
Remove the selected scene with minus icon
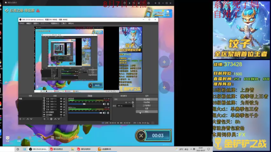pos(24,119)
